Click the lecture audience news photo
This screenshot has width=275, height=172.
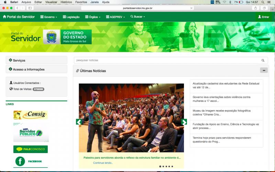(131, 118)
